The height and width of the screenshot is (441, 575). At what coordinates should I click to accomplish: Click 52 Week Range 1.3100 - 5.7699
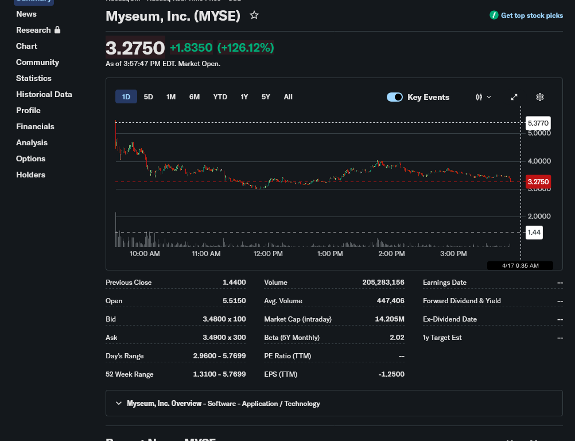point(219,374)
